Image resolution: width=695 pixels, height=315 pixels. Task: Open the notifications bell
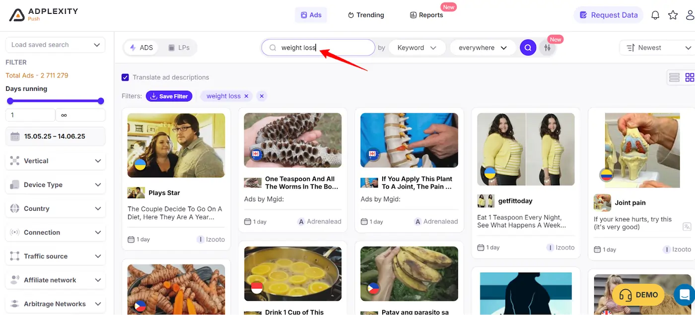pyautogui.click(x=655, y=15)
